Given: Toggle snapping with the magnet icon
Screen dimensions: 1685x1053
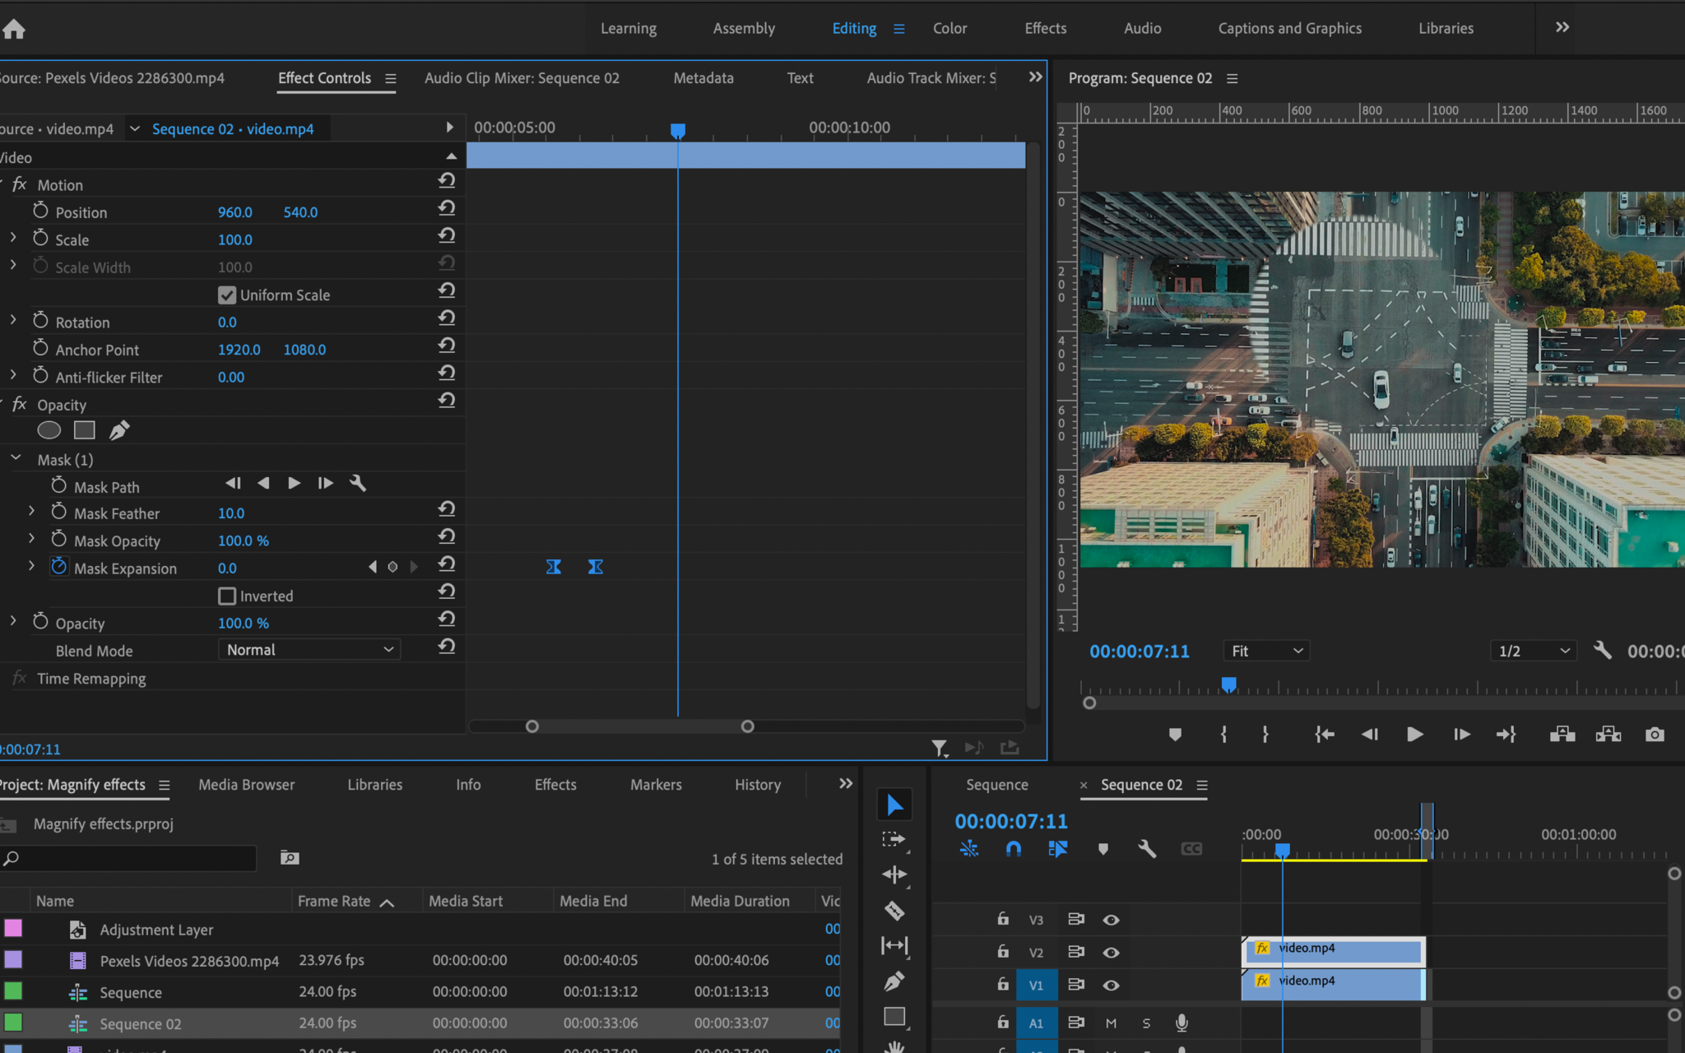Looking at the screenshot, I should [1014, 848].
